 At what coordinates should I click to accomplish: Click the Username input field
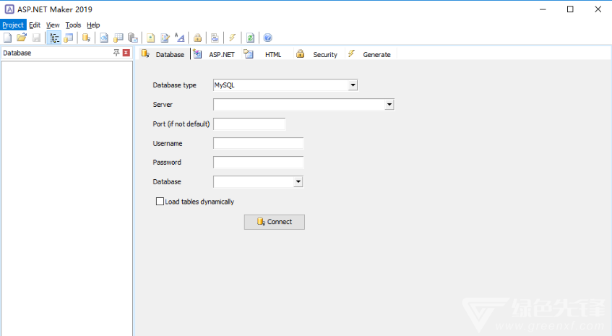(258, 143)
